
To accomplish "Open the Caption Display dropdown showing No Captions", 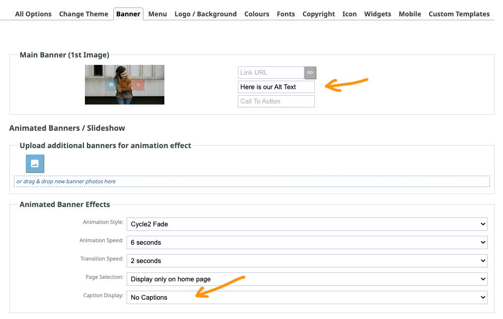I will (x=307, y=297).
